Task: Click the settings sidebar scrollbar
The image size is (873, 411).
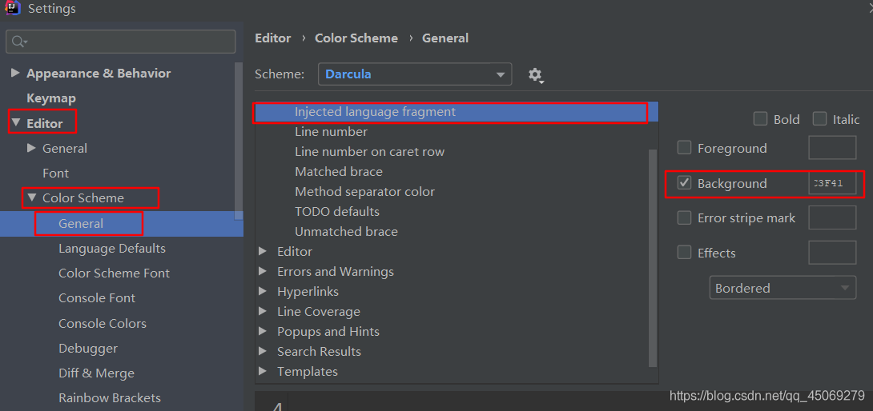Action: tap(239, 142)
